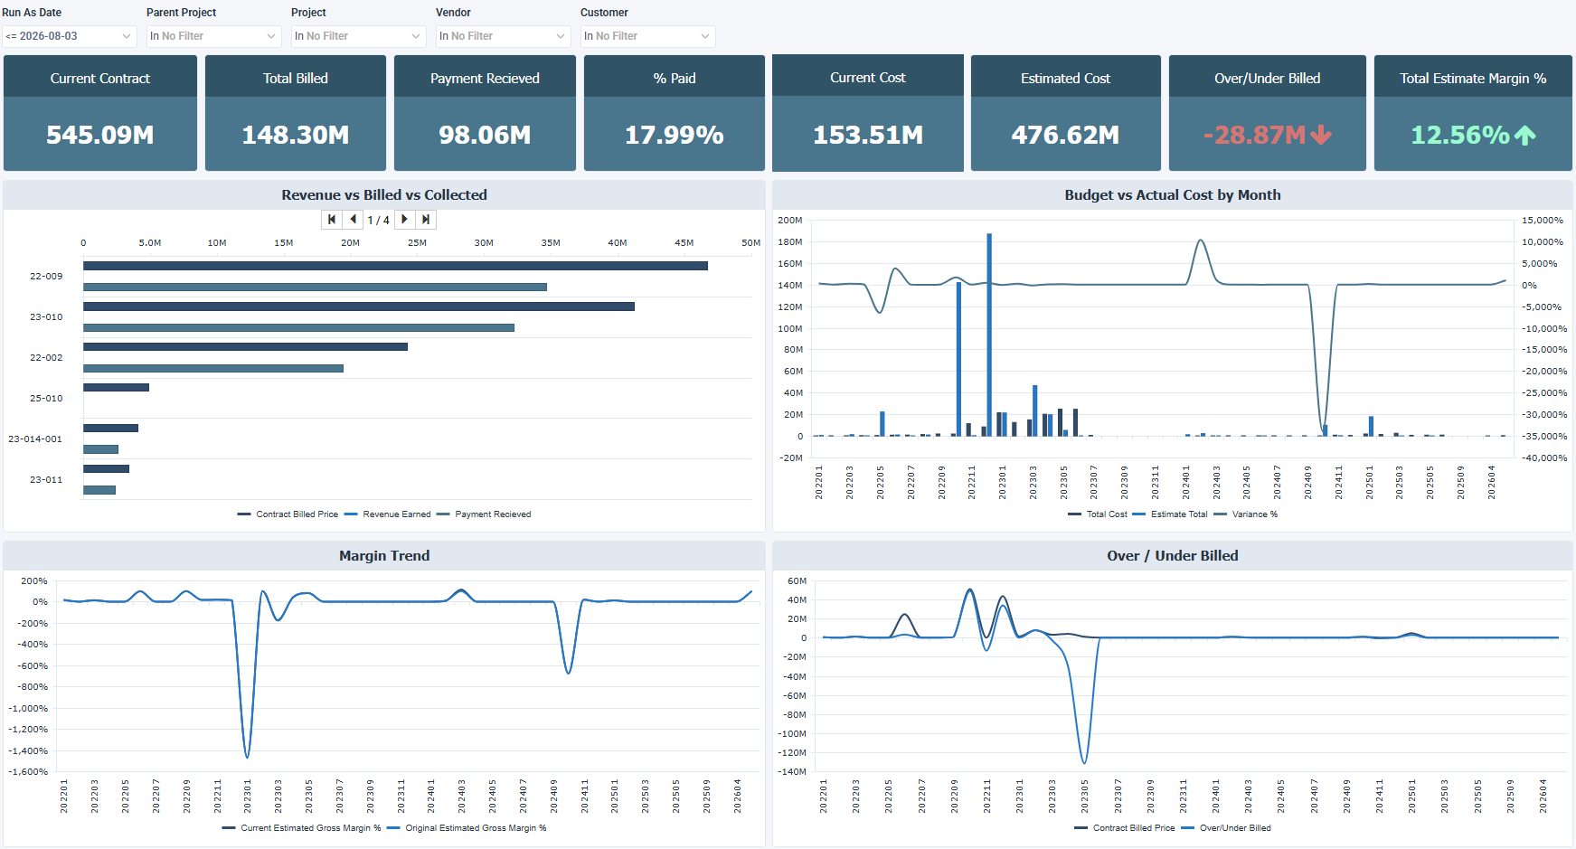The width and height of the screenshot is (1576, 849).
Task: Click the tallest bar in Budget vs Actual chart
Action: point(989,335)
